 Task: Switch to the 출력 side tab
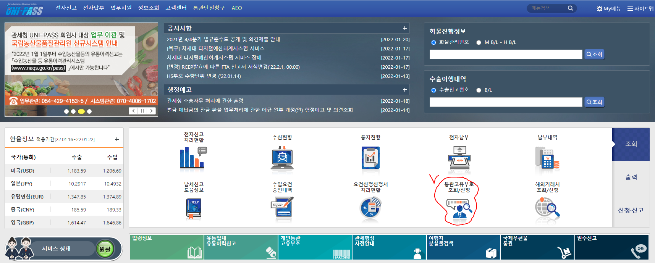[631, 177]
